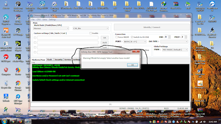Open the Windows Start menu

coord(4,121)
